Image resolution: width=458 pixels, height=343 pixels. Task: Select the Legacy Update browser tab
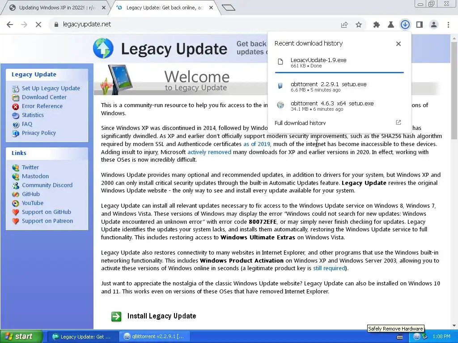[x=164, y=8]
